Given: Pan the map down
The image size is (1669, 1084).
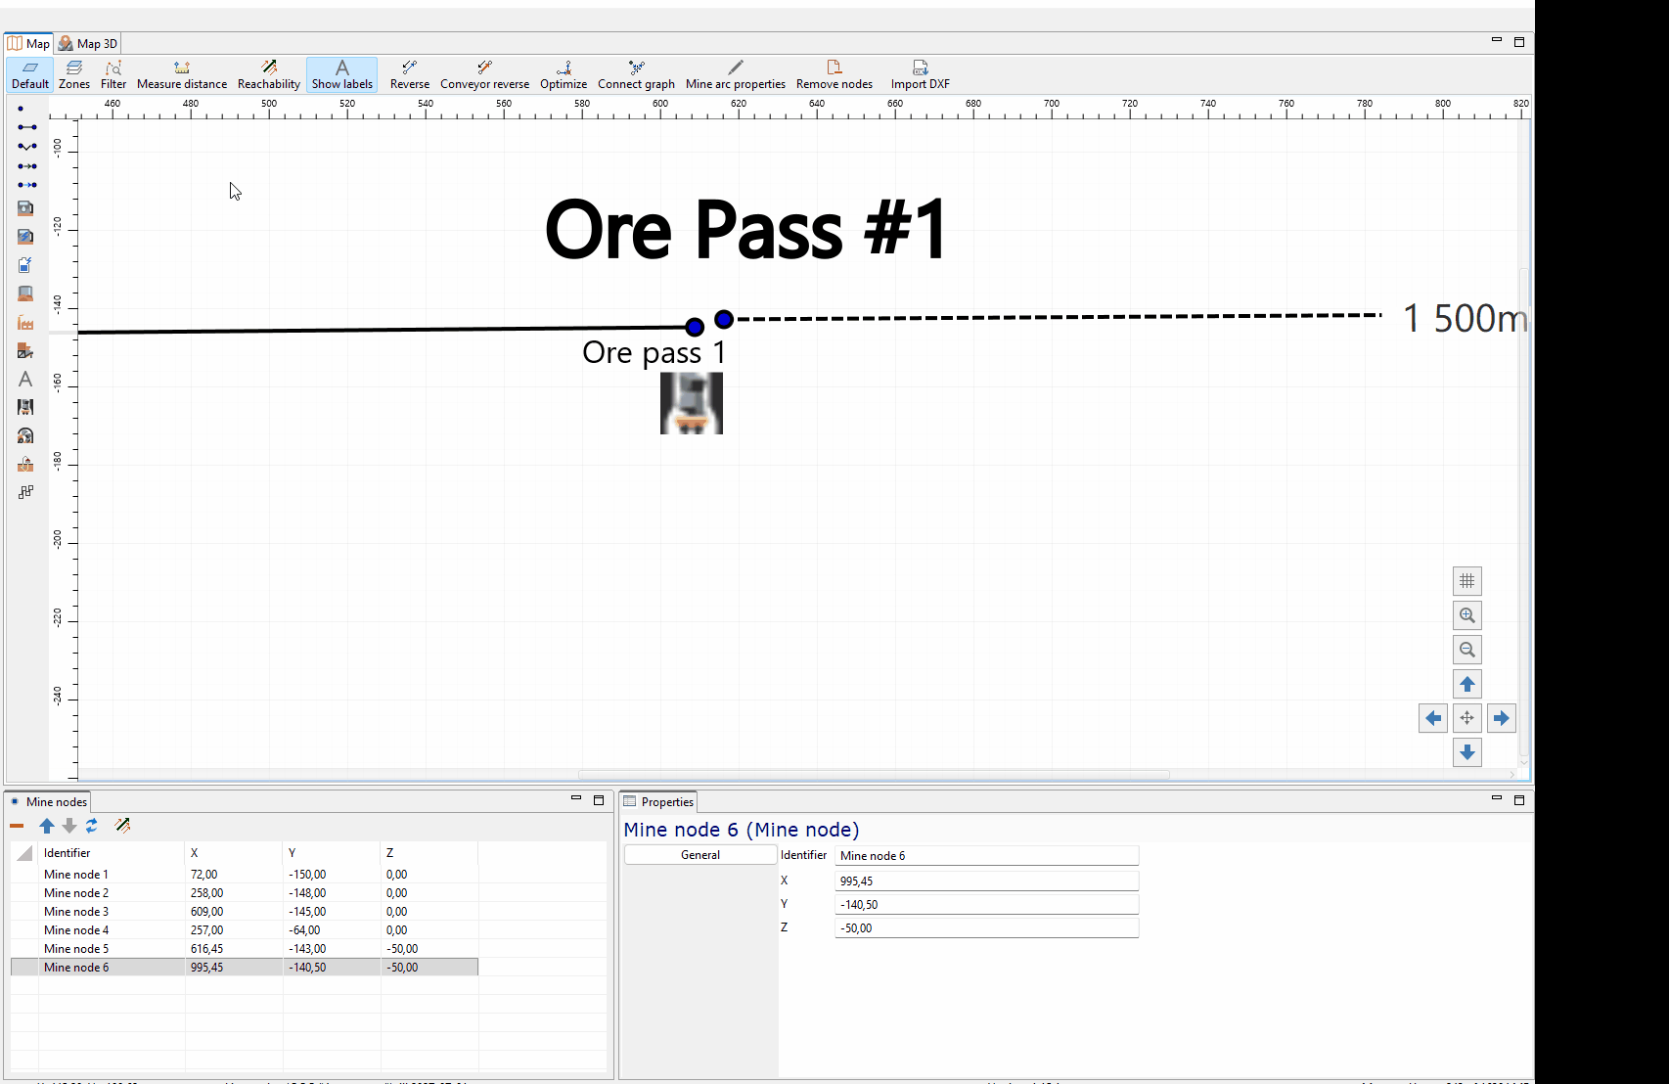Looking at the screenshot, I should tap(1467, 752).
